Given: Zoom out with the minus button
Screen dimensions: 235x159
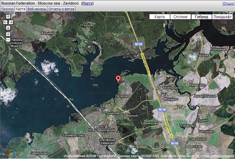Looking at the screenshot, I should coord(8,40).
